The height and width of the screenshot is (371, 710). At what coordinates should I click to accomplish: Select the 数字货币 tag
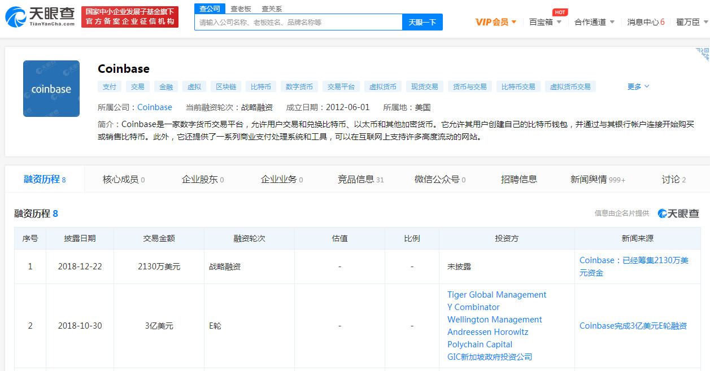(299, 86)
